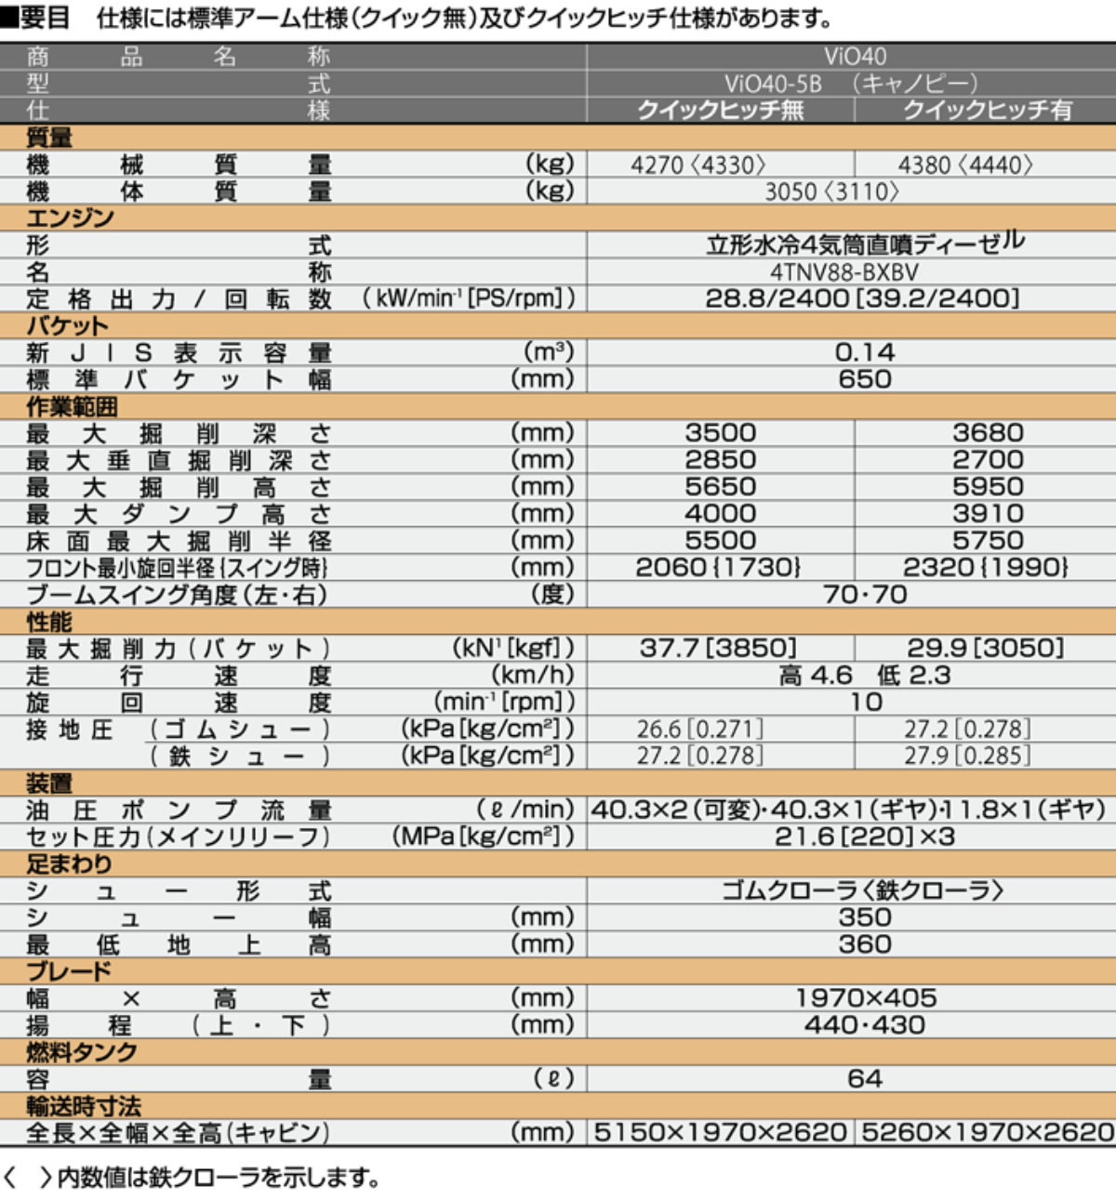The width and height of the screenshot is (1116, 1199).
Task: Select the max digging depth value 3680
Action: click(x=987, y=433)
